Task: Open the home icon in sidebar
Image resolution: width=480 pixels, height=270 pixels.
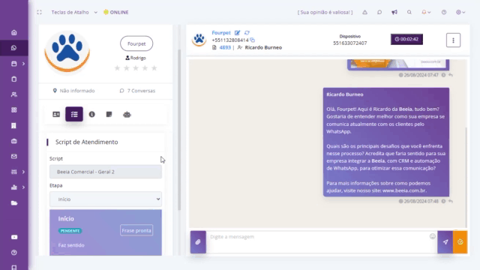Action: (14, 33)
